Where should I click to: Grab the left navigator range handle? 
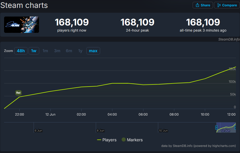click(216, 128)
